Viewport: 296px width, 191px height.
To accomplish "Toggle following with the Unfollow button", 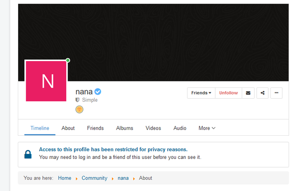I will point(228,93).
